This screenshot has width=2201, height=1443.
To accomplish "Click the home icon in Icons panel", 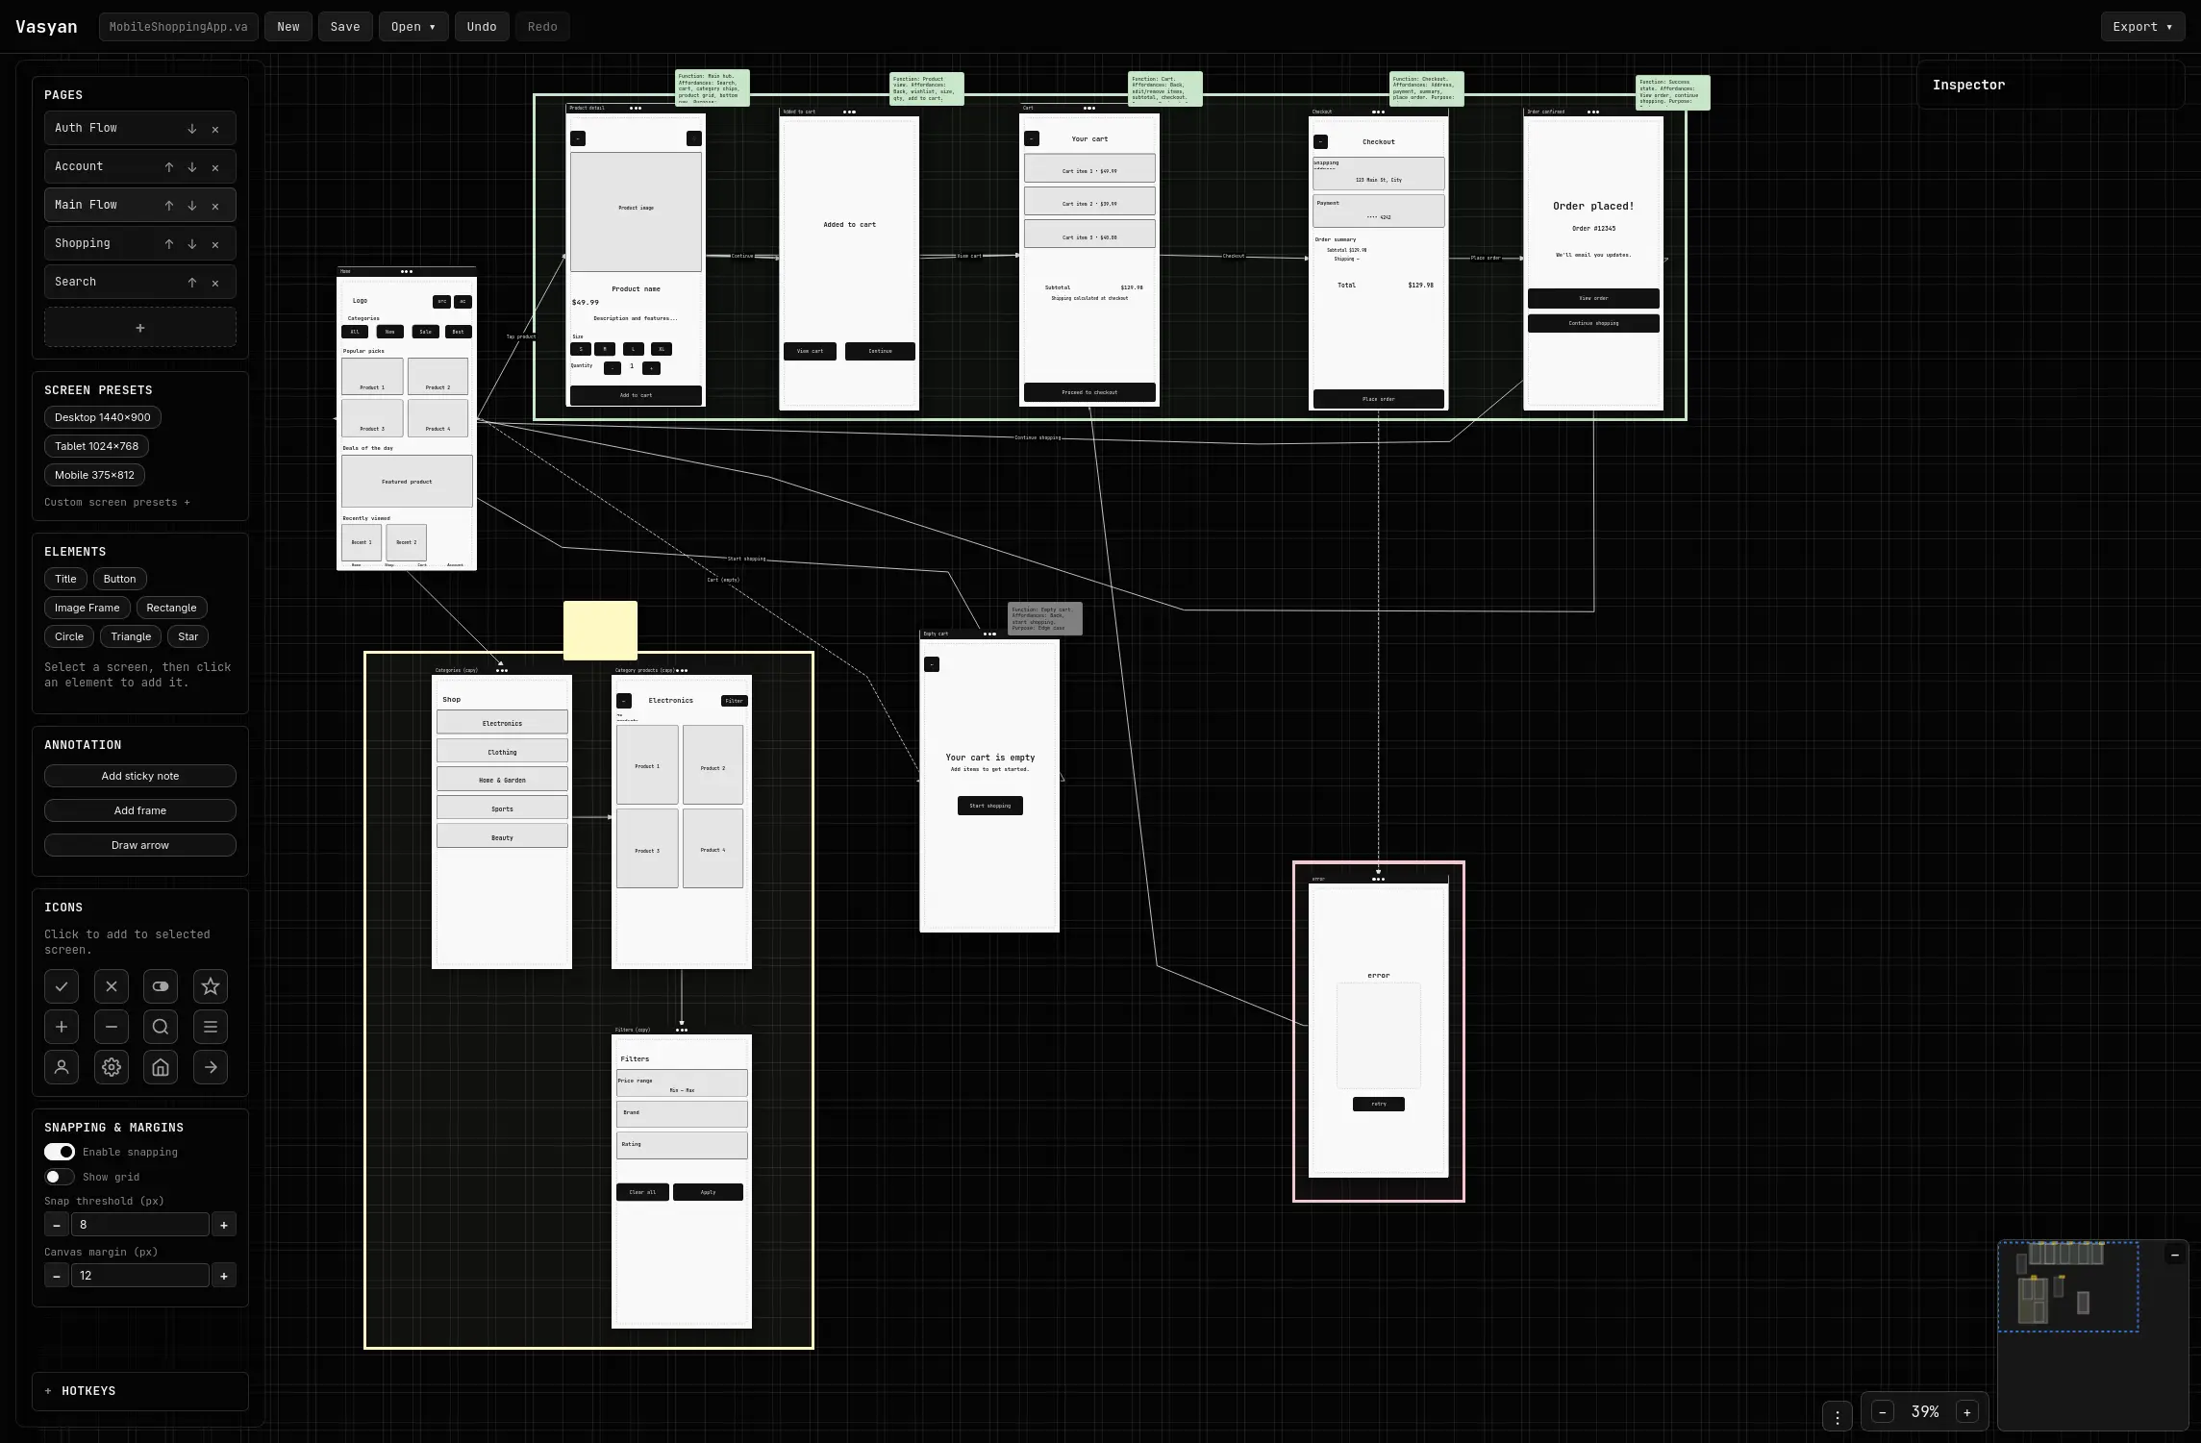I will pyautogui.click(x=161, y=1067).
